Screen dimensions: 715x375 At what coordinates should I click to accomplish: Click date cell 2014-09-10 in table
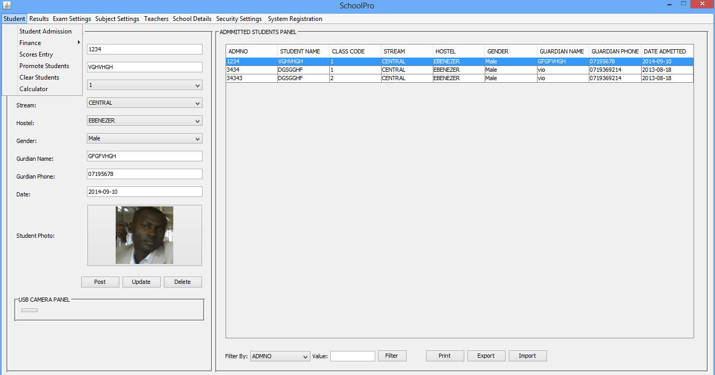(667, 62)
